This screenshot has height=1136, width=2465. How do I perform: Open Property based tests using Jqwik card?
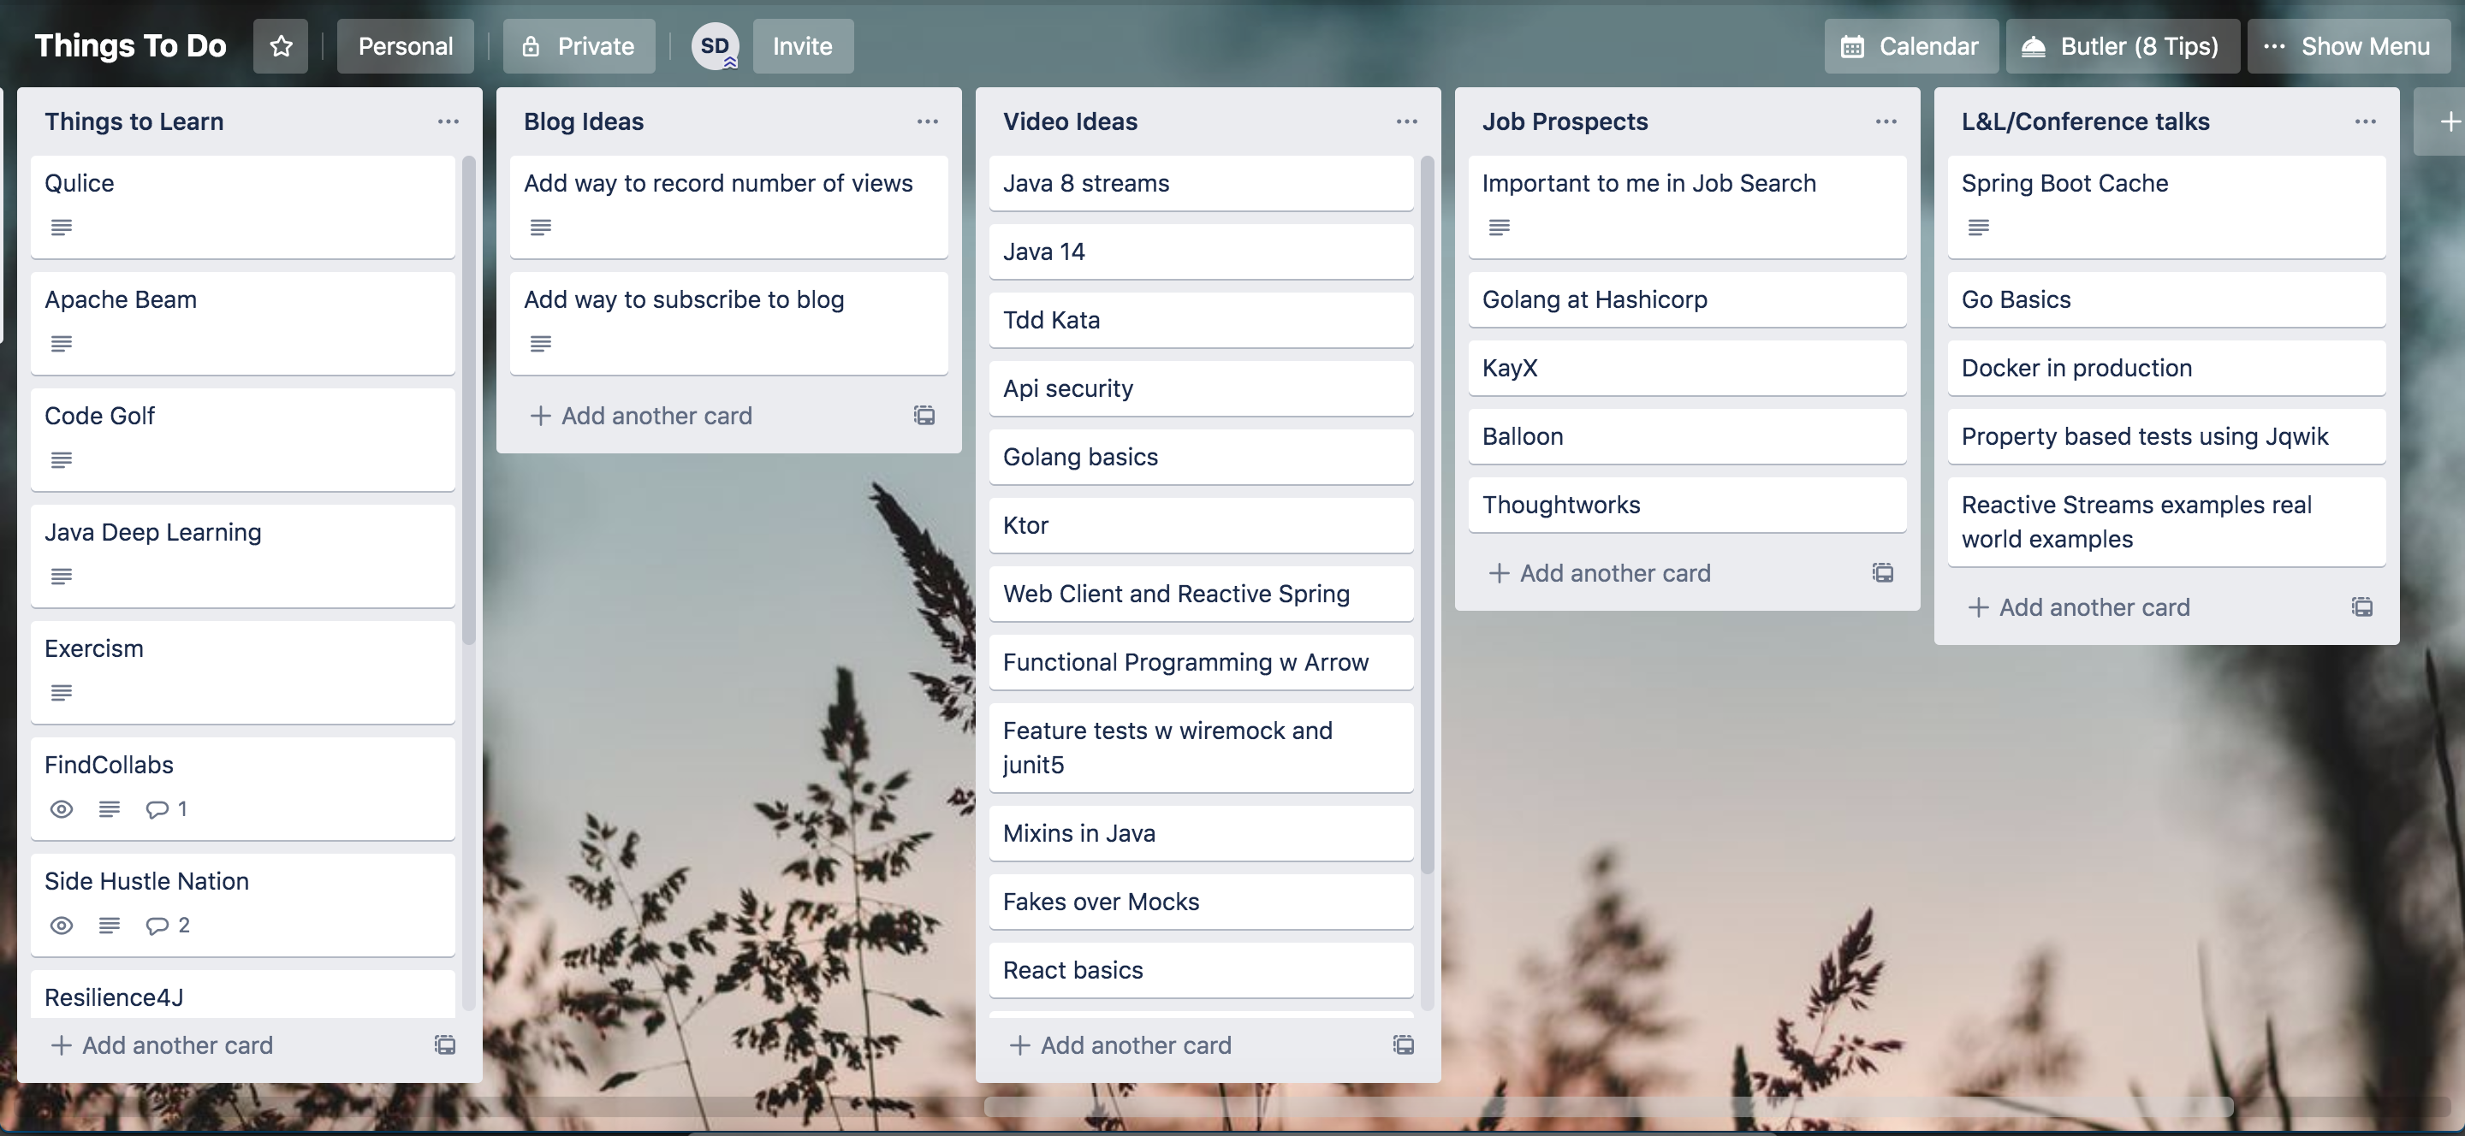coord(2166,436)
